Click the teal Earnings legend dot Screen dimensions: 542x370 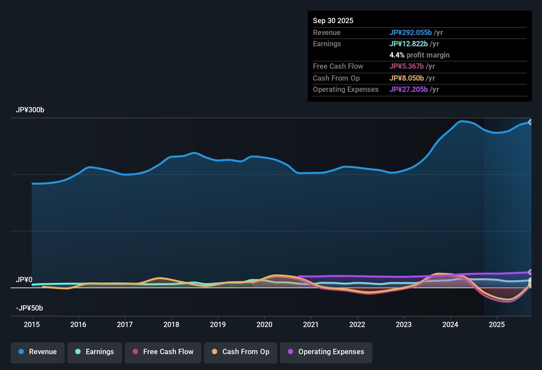pyautogui.click(x=78, y=352)
